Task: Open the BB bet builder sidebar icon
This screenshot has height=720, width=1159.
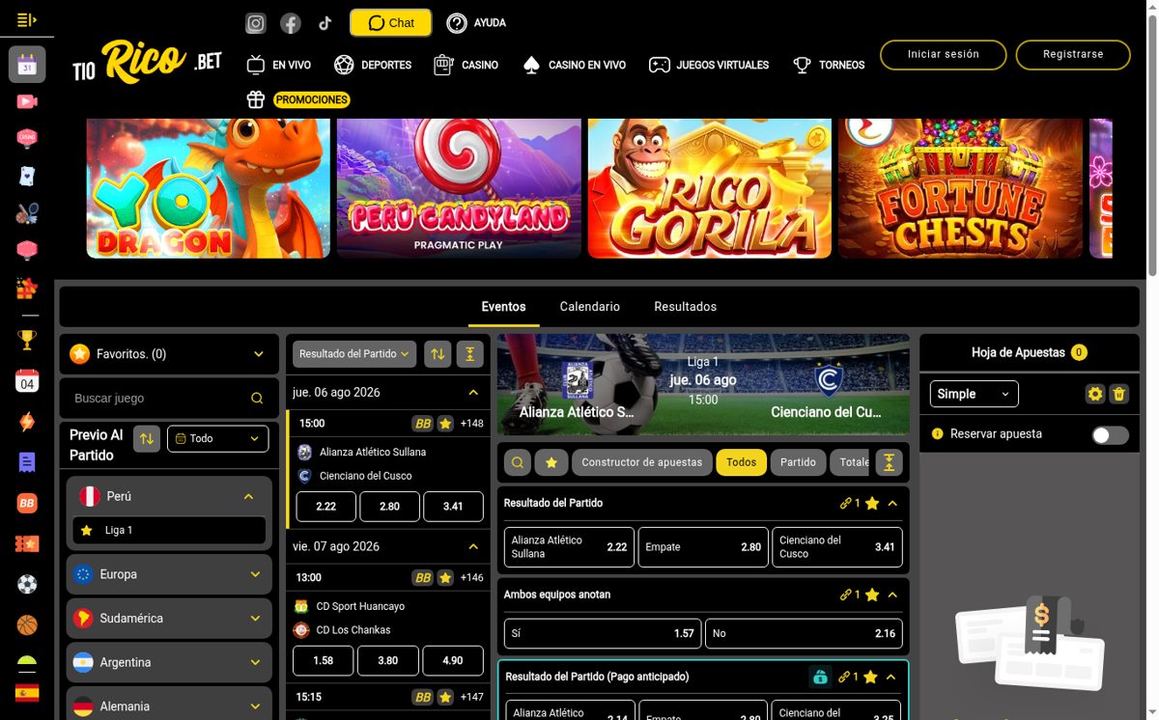Action: 27,503
